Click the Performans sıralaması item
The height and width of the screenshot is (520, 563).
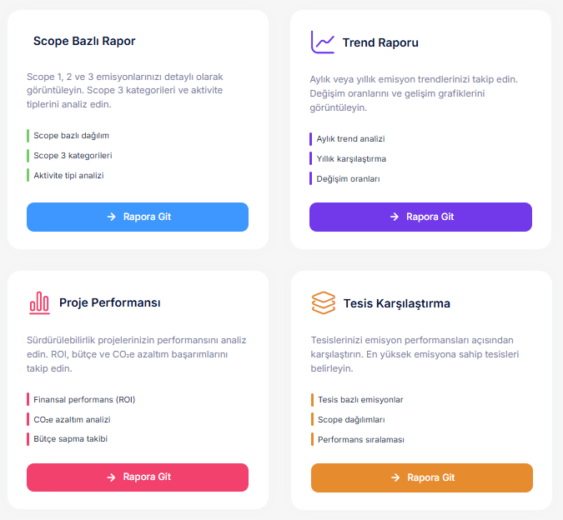[360, 439]
